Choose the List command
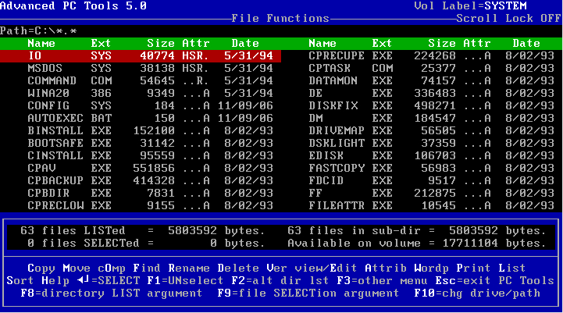The height and width of the screenshot is (313, 563). click(512, 269)
